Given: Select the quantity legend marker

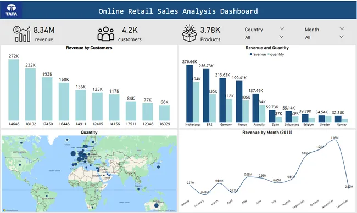Looking at the screenshot, I should (x=269, y=54).
